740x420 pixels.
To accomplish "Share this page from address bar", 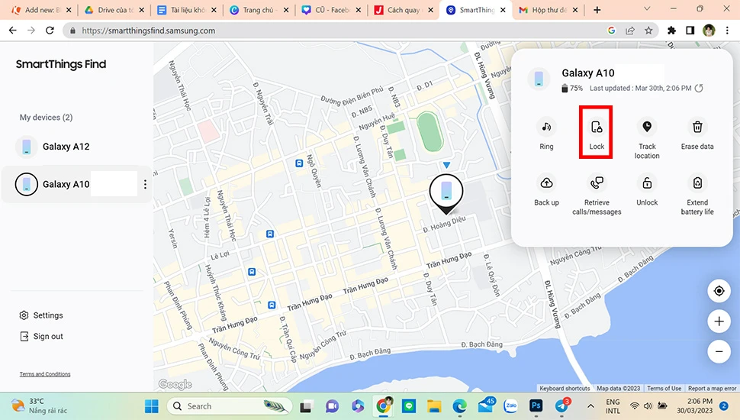I will [630, 31].
